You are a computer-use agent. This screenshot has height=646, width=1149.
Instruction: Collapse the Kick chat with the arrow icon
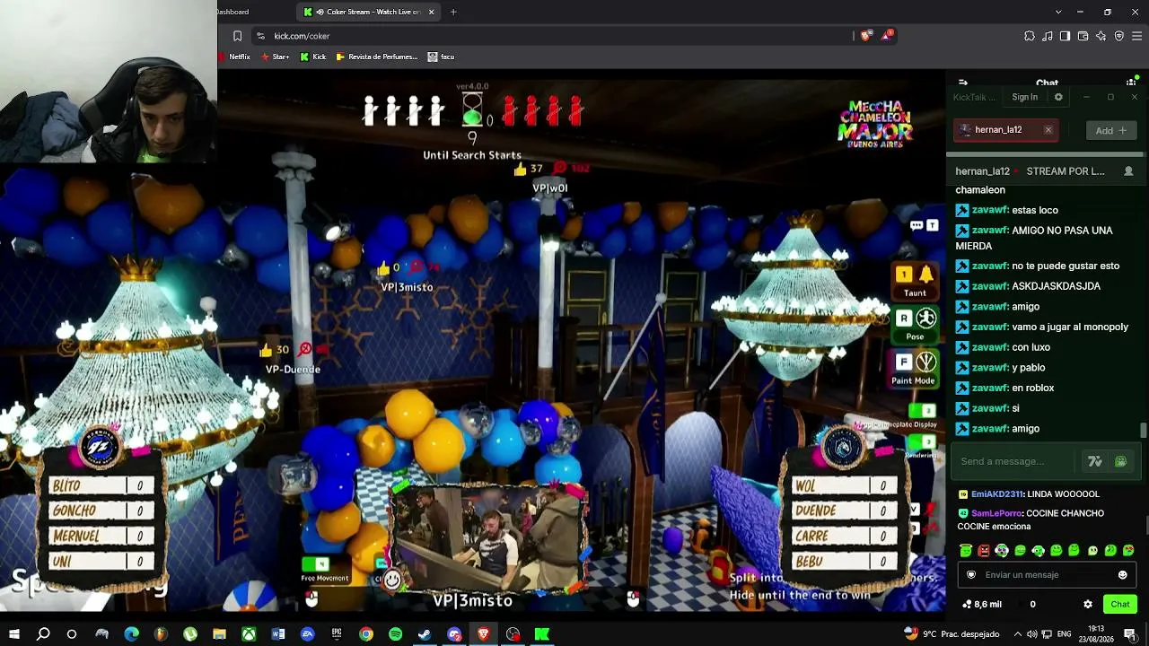962,83
